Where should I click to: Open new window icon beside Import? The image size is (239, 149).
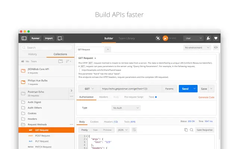click(60, 38)
